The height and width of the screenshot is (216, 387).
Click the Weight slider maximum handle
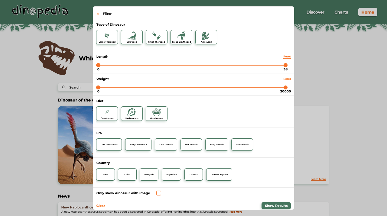(x=285, y=87)
